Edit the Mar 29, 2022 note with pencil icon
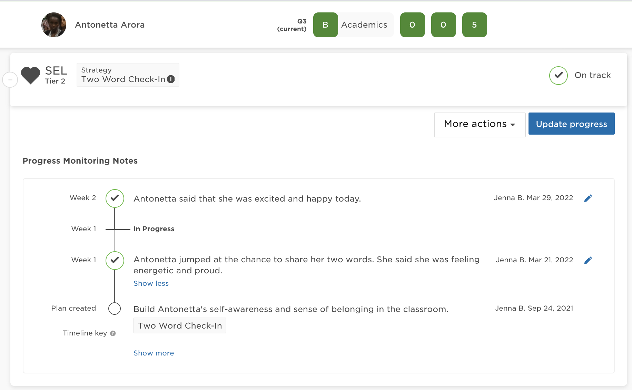 pyautogui.click(x=589, y=198)
